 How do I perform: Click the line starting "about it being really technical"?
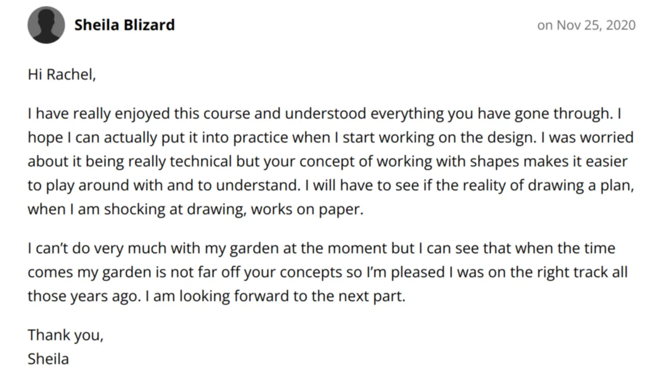pos(328,161)
